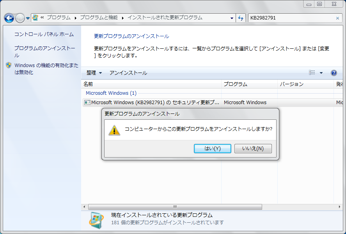Click はい(Y) to confirm uninstall
Image resolution: width=346 pixels, height=234 pixels.
213,149
